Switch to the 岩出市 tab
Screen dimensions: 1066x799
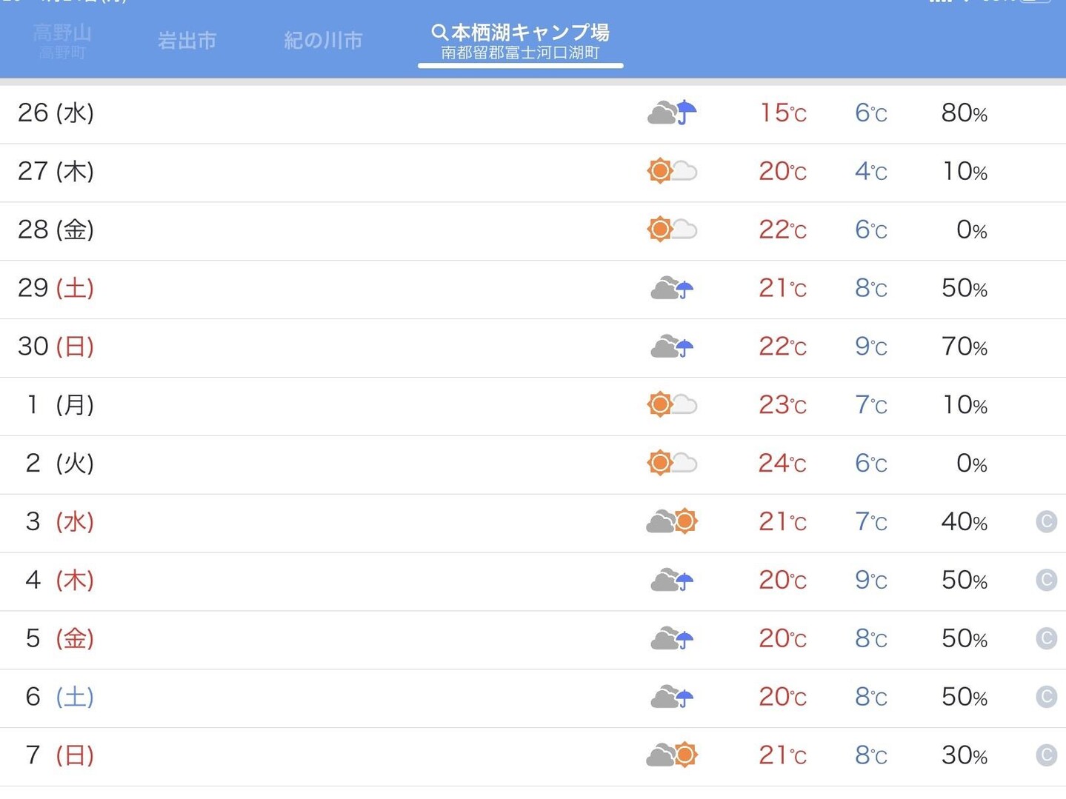tap(186, 41)
